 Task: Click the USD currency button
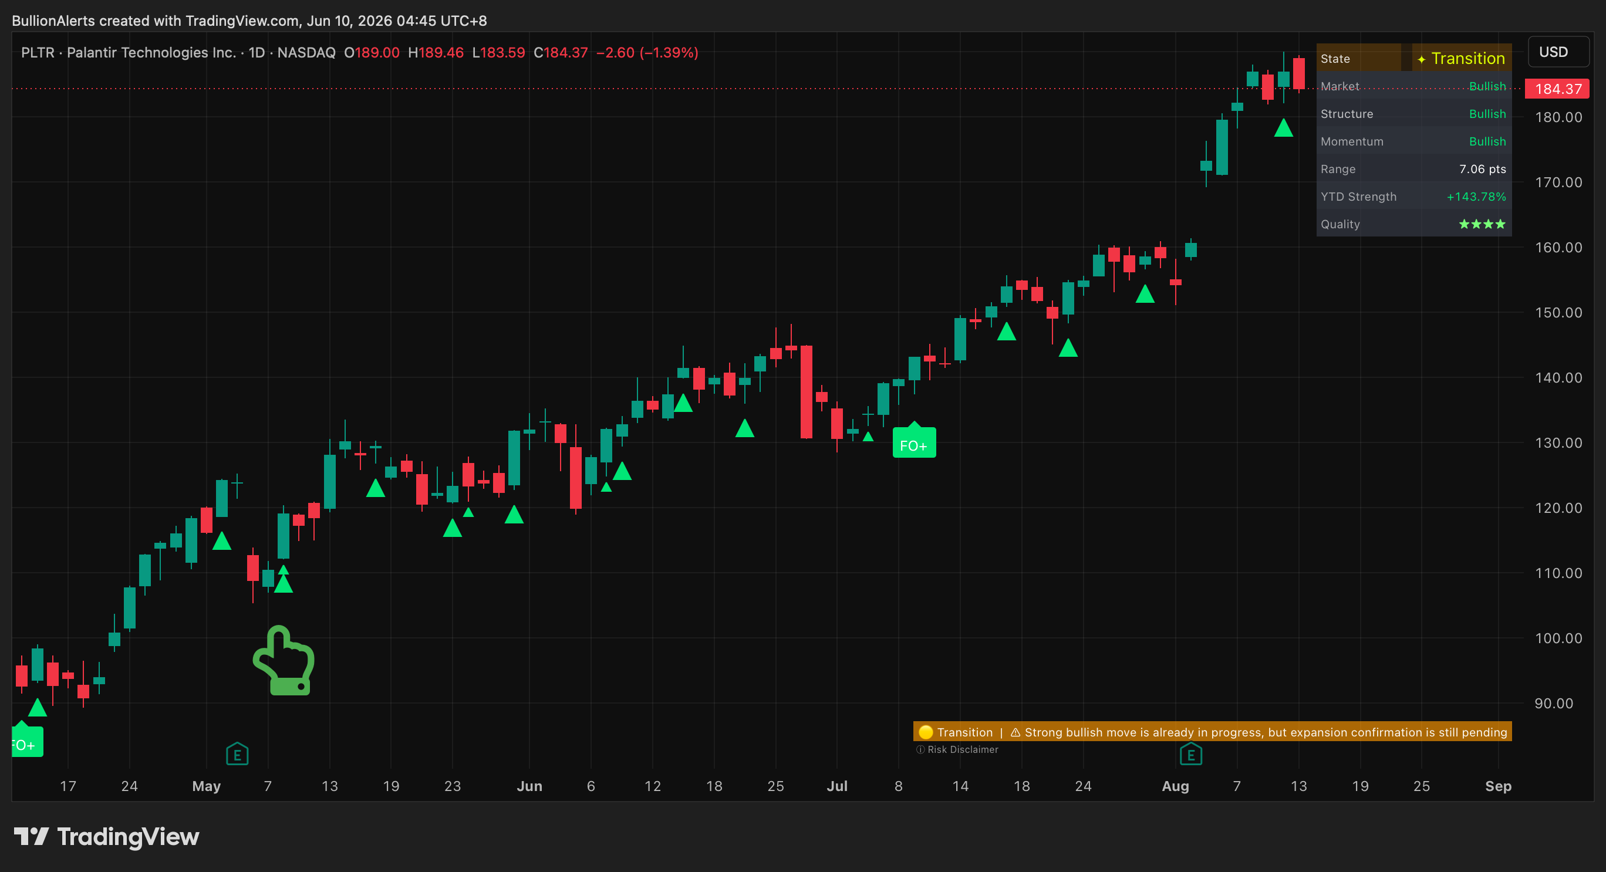(x=1557, y=52)
